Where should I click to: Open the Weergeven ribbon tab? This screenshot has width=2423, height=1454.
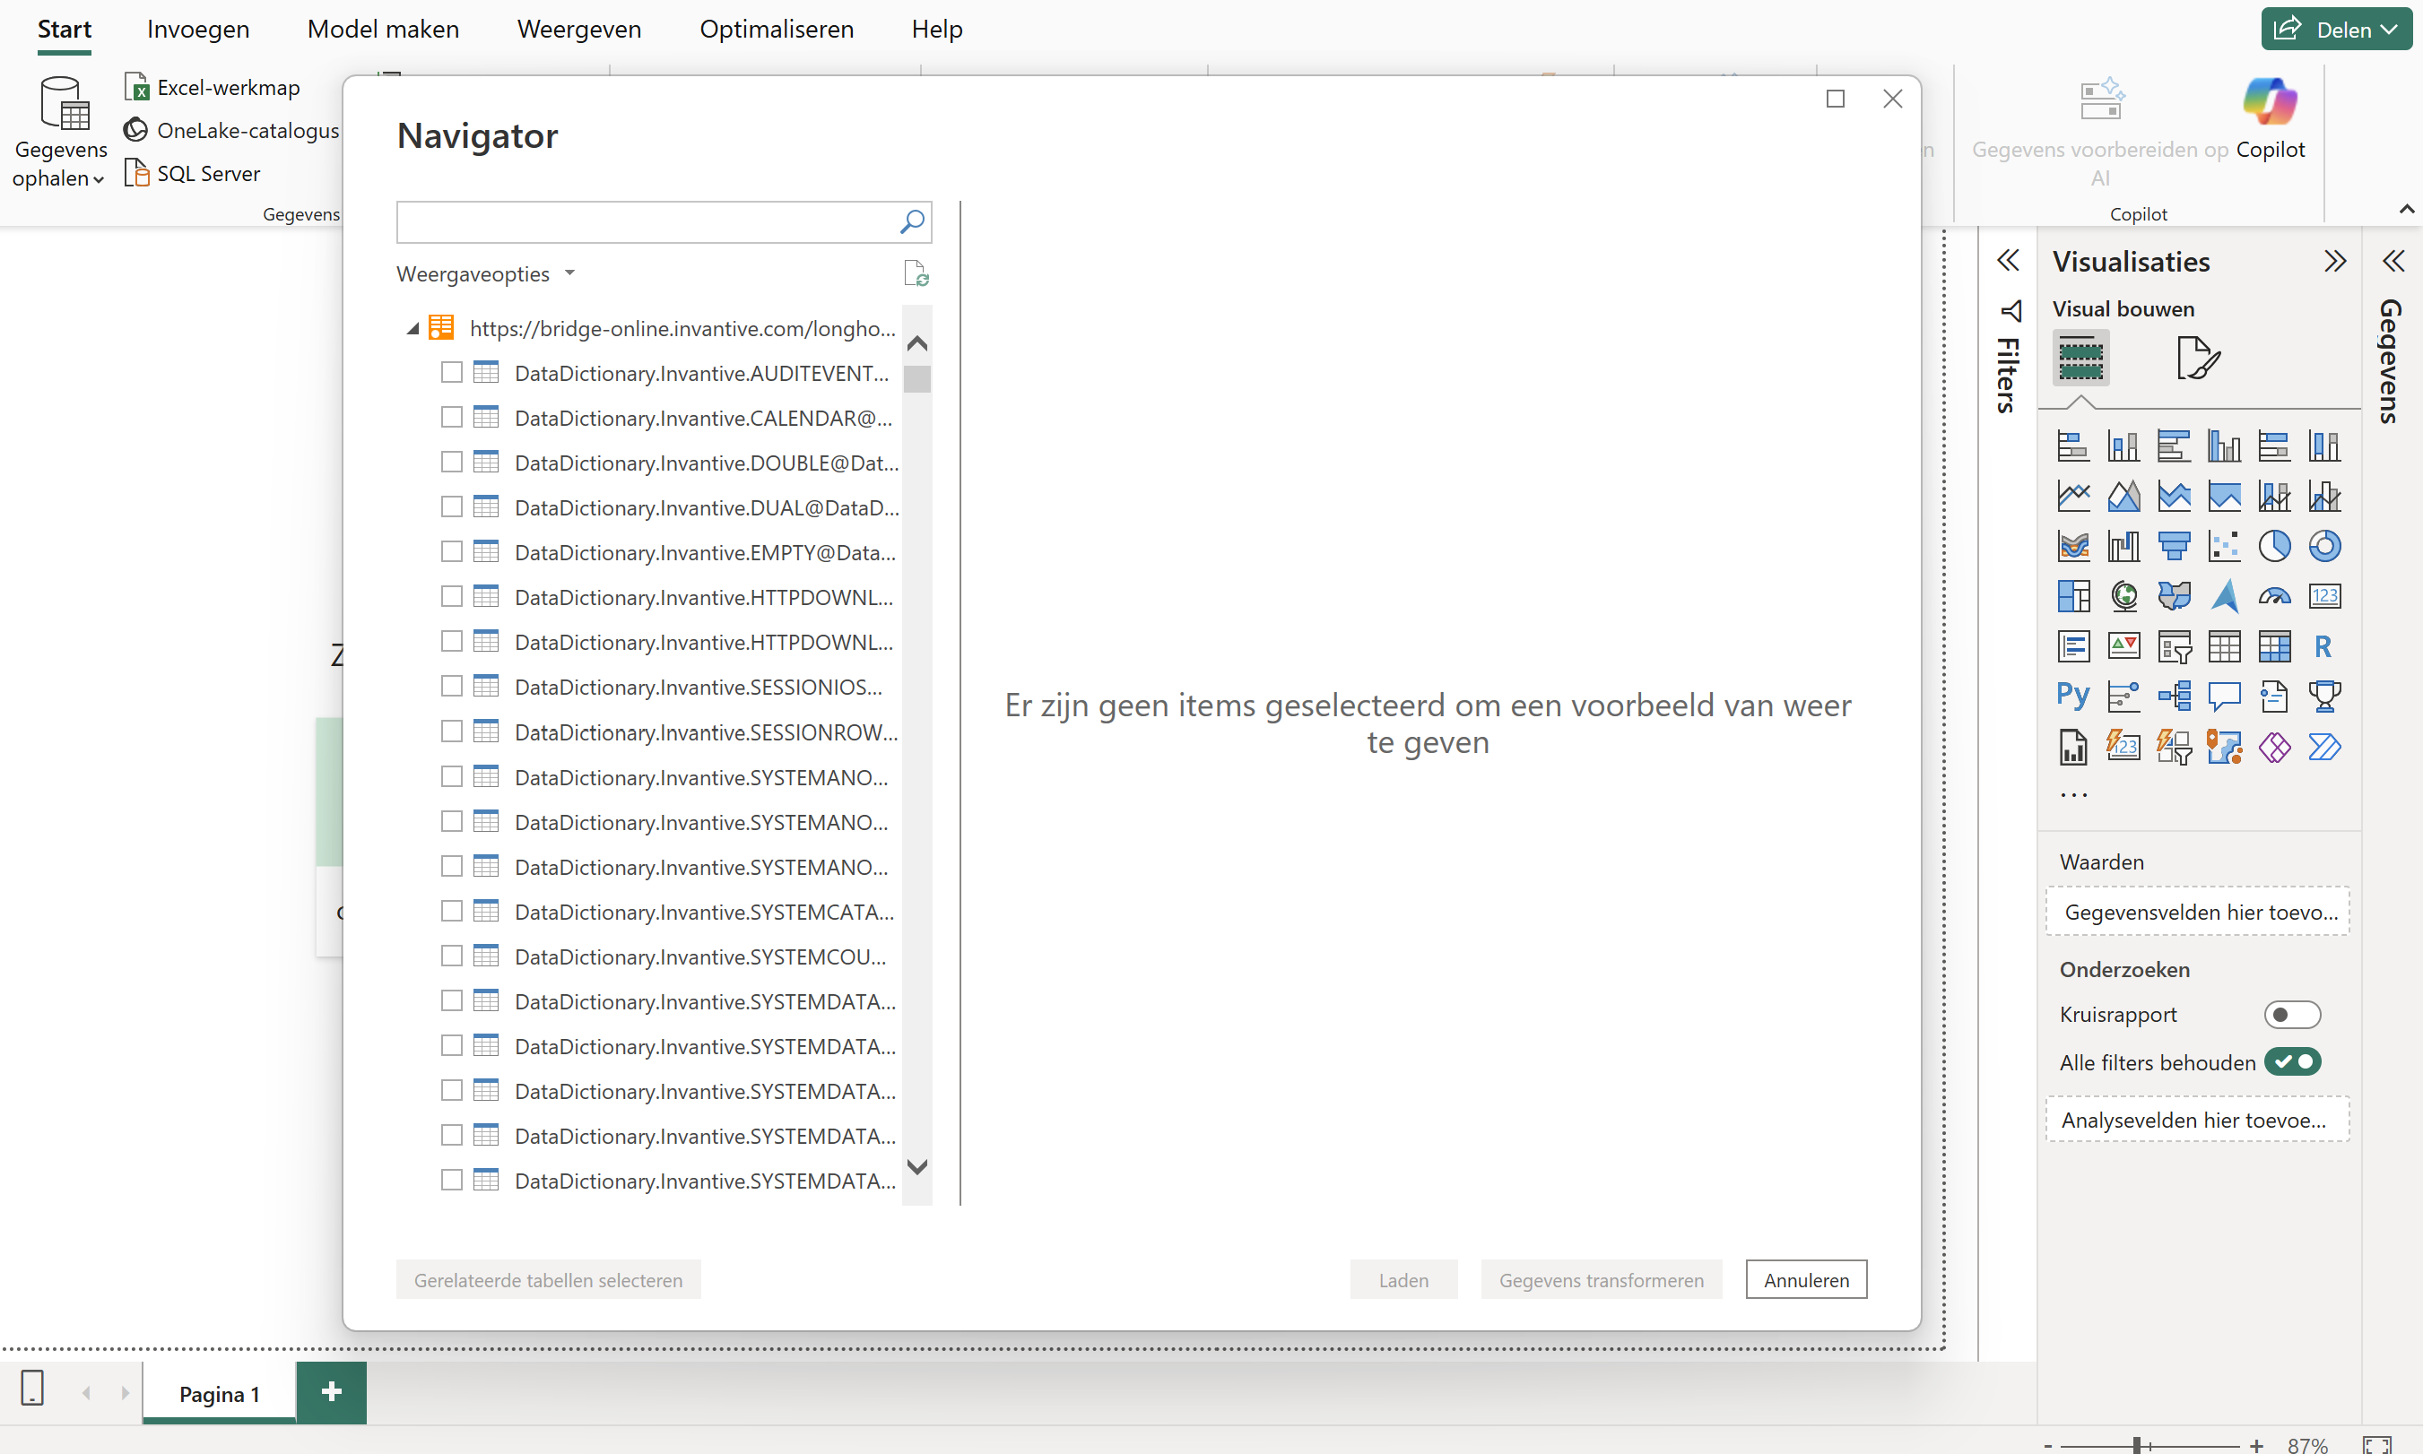point(579,30)
